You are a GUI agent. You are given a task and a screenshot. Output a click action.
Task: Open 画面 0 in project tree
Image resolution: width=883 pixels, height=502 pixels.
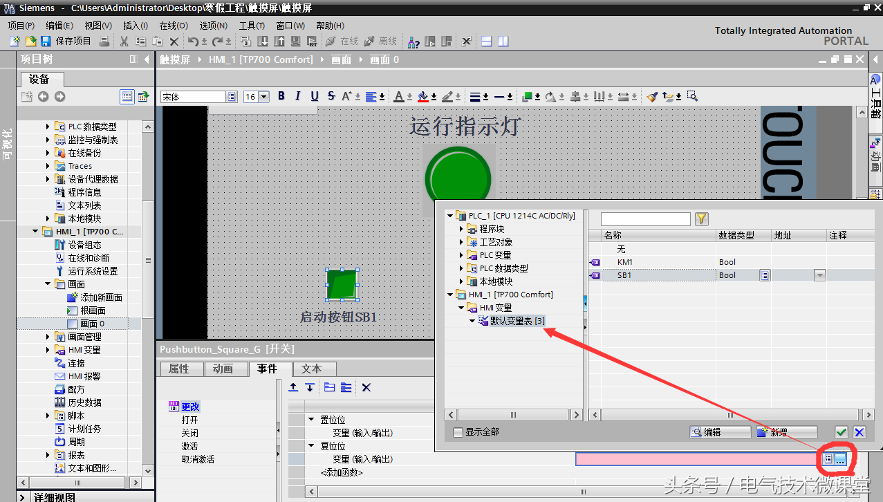click(x=92, y=324)
